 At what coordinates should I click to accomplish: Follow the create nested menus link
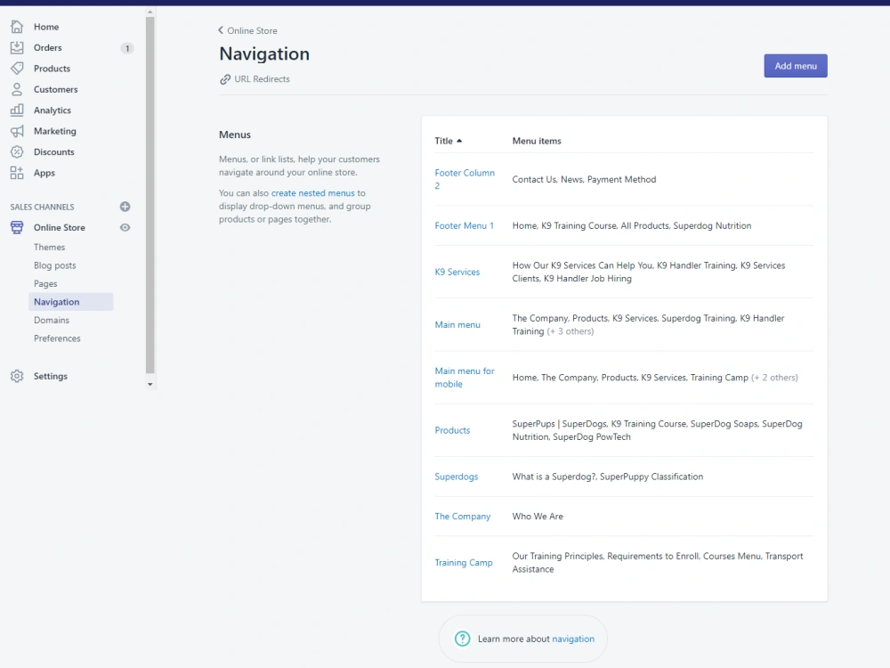coord(312,193)
